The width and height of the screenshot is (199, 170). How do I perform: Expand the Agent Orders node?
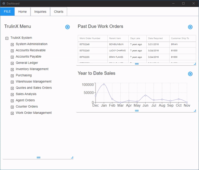tap(12, 101)
